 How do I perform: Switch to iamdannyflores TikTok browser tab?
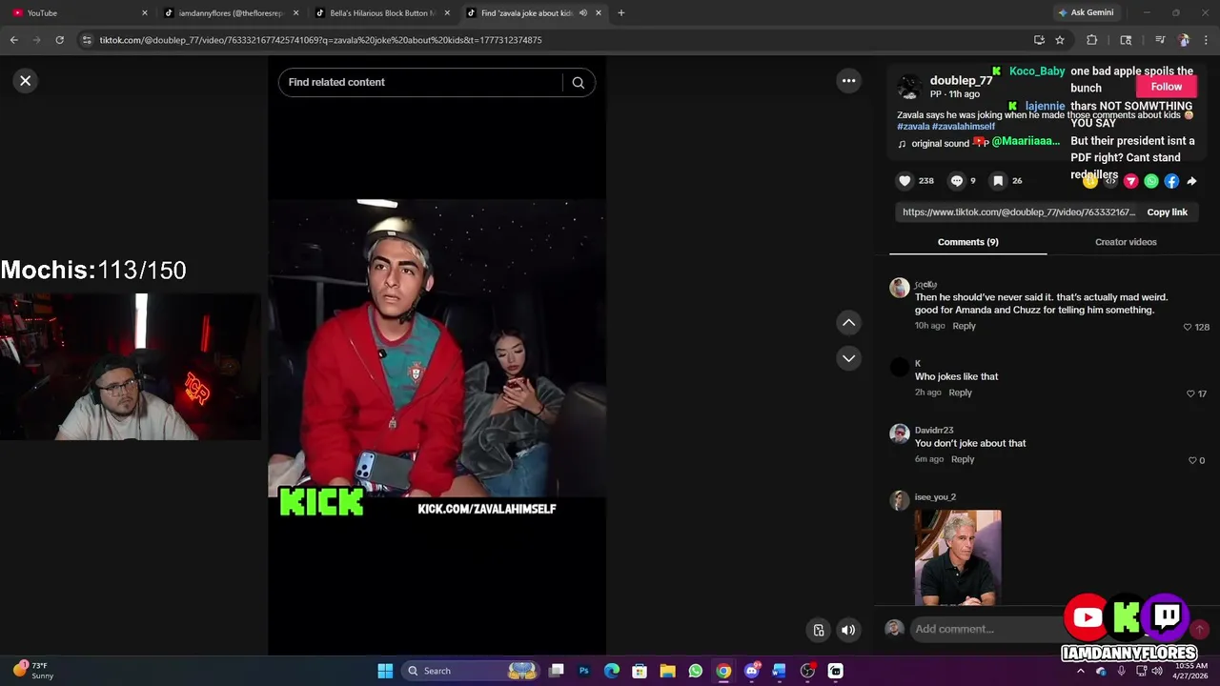pos(232,13)
